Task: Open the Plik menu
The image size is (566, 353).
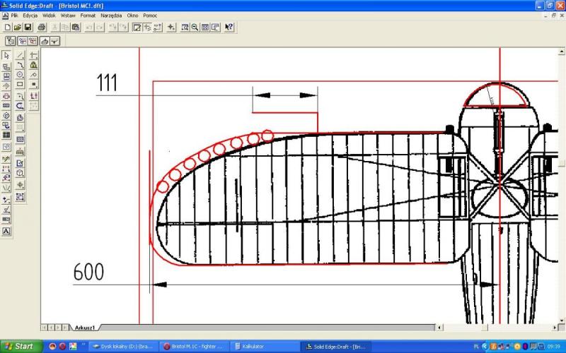Action: coord(14,15)
